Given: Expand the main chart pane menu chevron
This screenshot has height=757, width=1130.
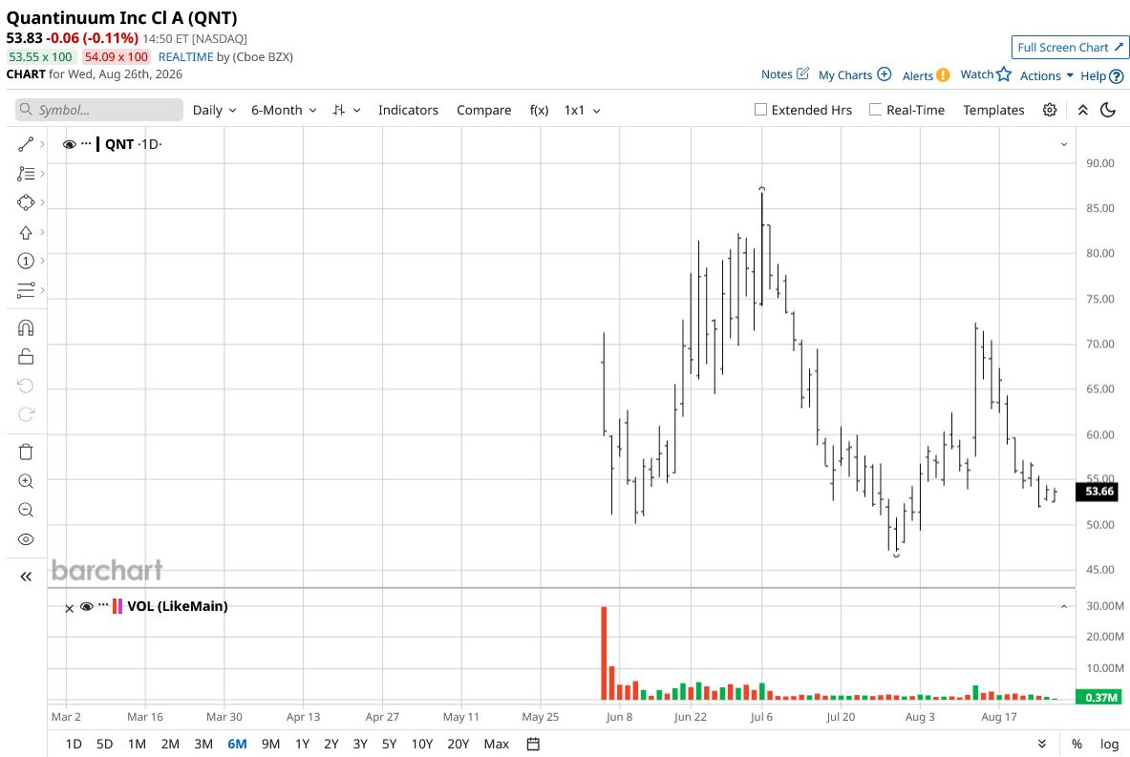Looking at the screenshot, I should point(1064,145).
